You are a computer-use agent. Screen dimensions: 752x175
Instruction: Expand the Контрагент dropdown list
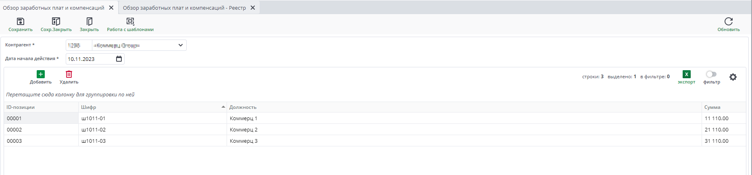[x=181, y=45]
